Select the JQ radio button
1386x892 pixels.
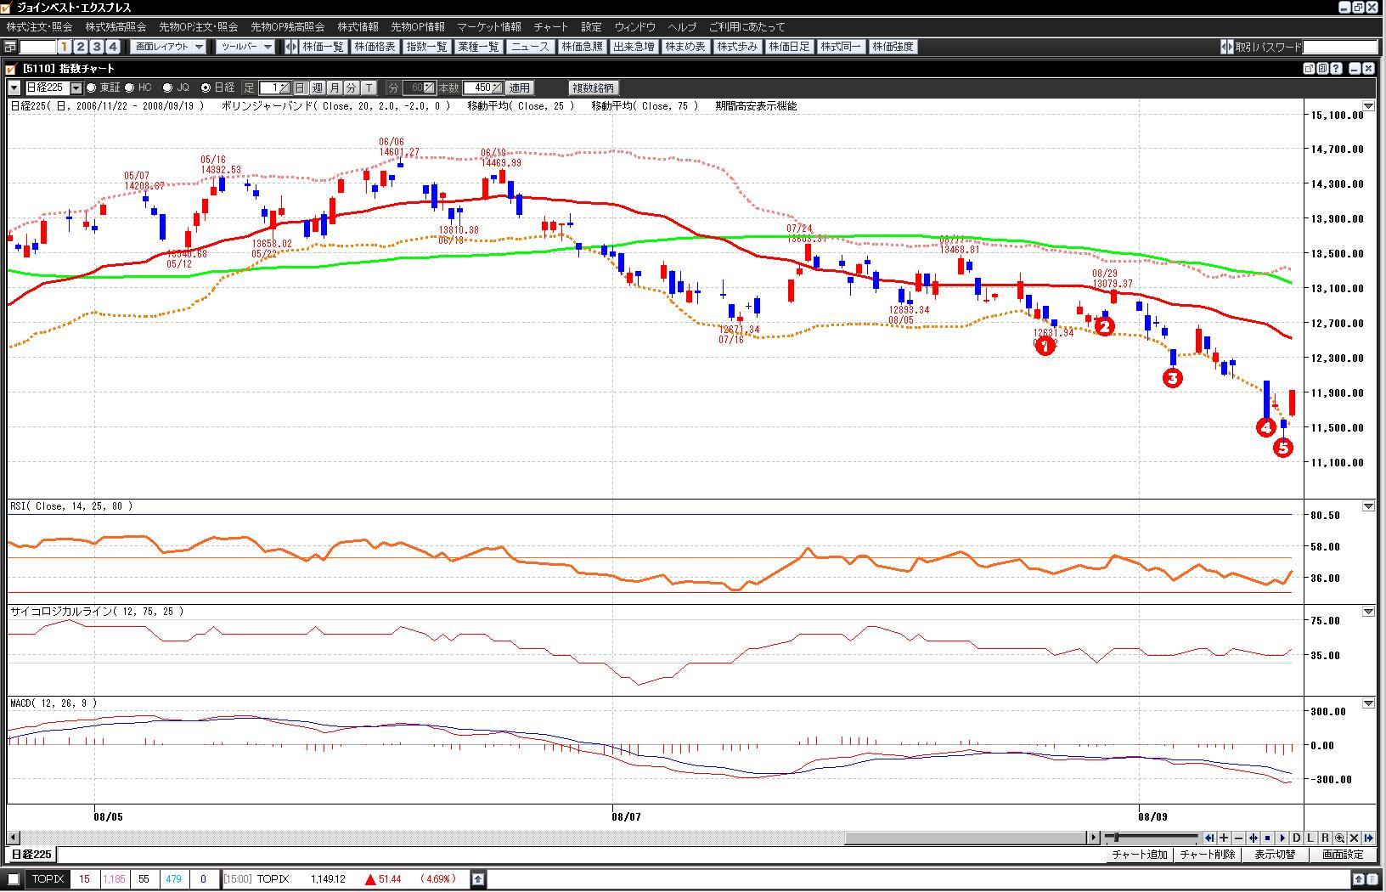pos(167,88)
